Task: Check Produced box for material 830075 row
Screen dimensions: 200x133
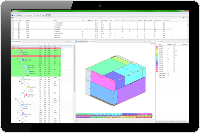Action: [x=12, y=23]
